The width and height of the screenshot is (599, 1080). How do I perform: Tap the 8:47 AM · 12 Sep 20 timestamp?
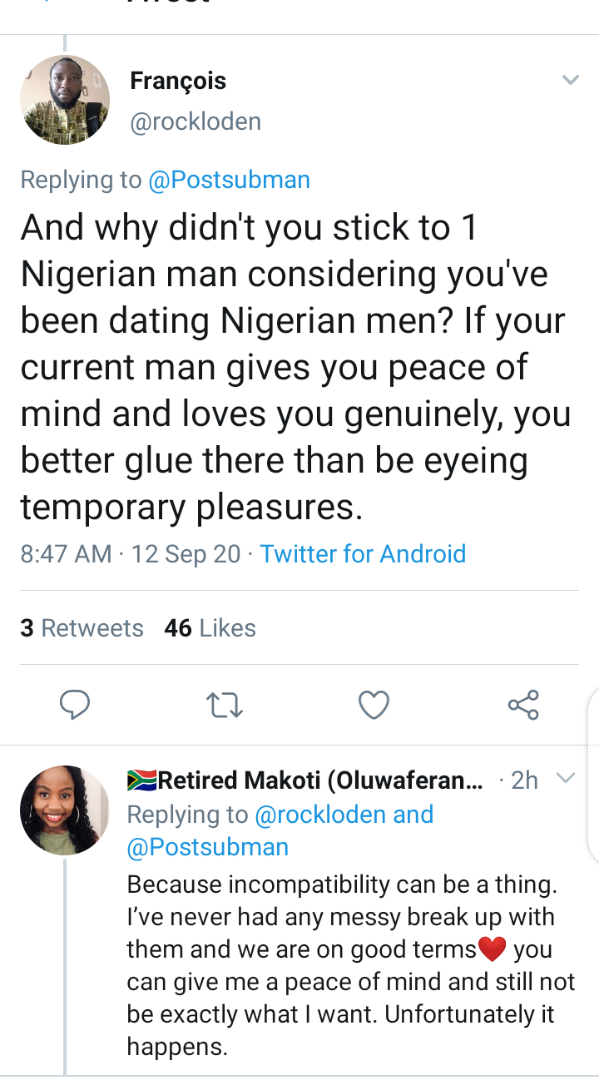[x=131, y=554]
